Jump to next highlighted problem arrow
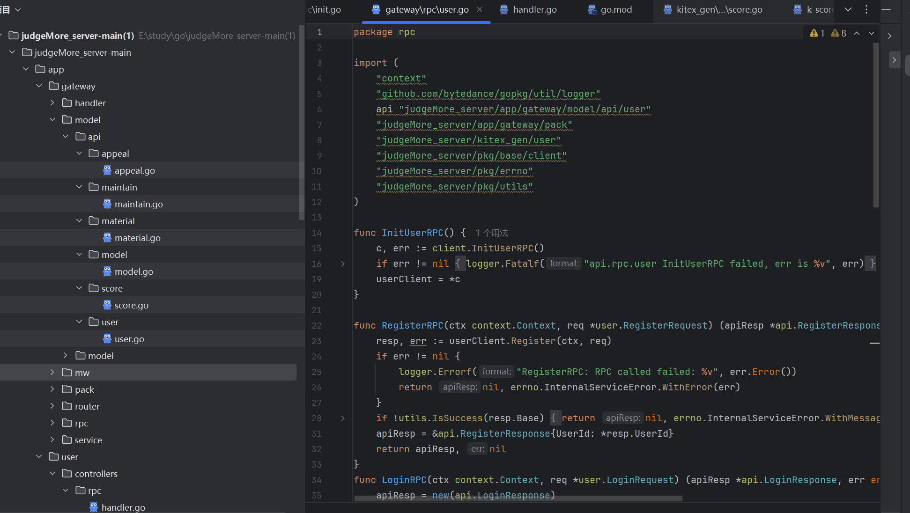Image resolution: width=910 pixels, height=513 pixels. click(871, 33)
